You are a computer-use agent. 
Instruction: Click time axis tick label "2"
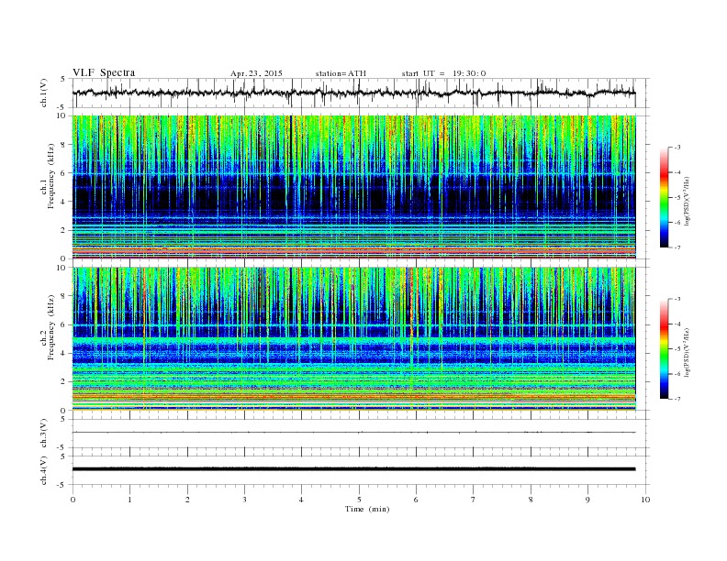187,500
